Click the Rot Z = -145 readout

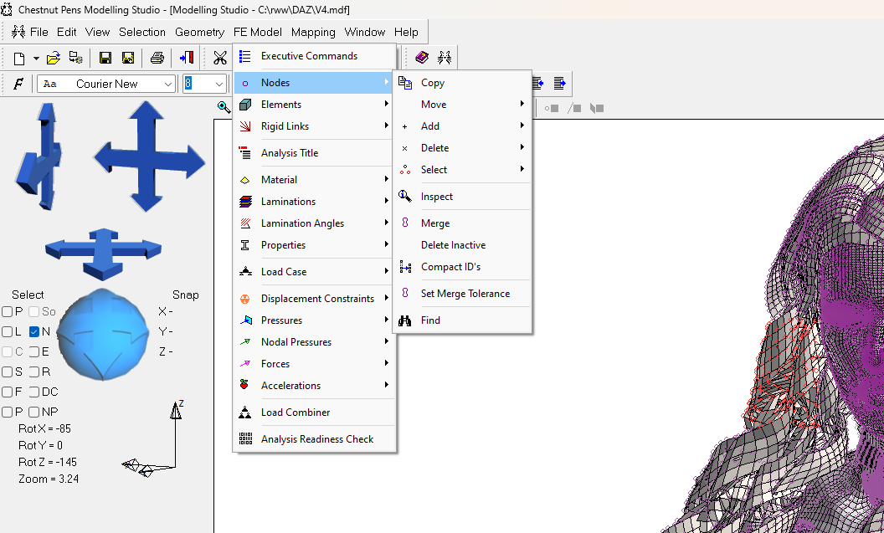point(48,462)
